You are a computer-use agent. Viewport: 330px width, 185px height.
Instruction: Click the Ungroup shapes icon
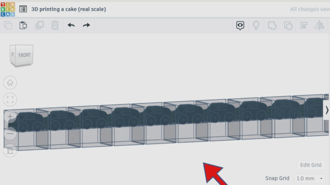[288, 26]
